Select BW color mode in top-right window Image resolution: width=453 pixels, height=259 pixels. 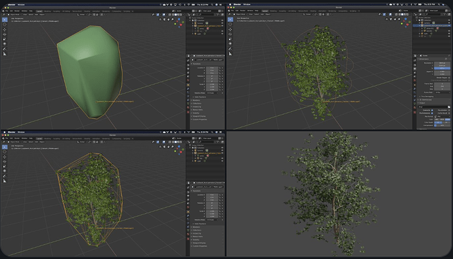[x=437, y=119]
